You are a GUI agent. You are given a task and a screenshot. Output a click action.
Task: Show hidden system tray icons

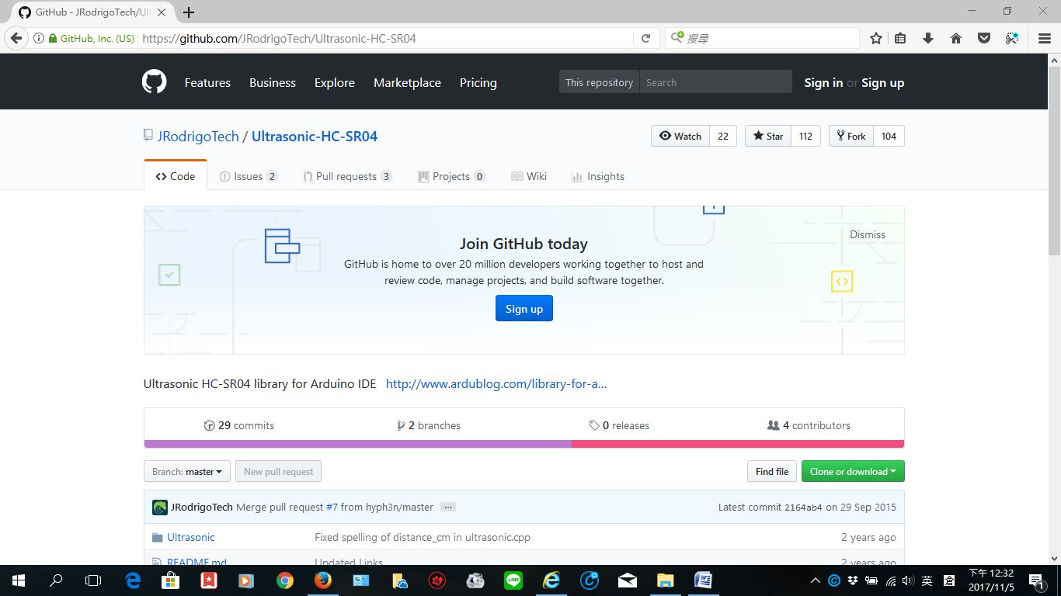[x=815, y=580]
